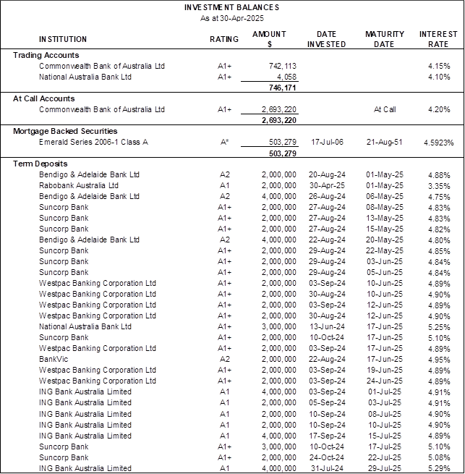
Task: Click the amount 4,058
Action: tap(286, 77)
